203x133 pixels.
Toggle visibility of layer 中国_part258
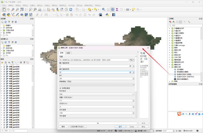[4, 66]
